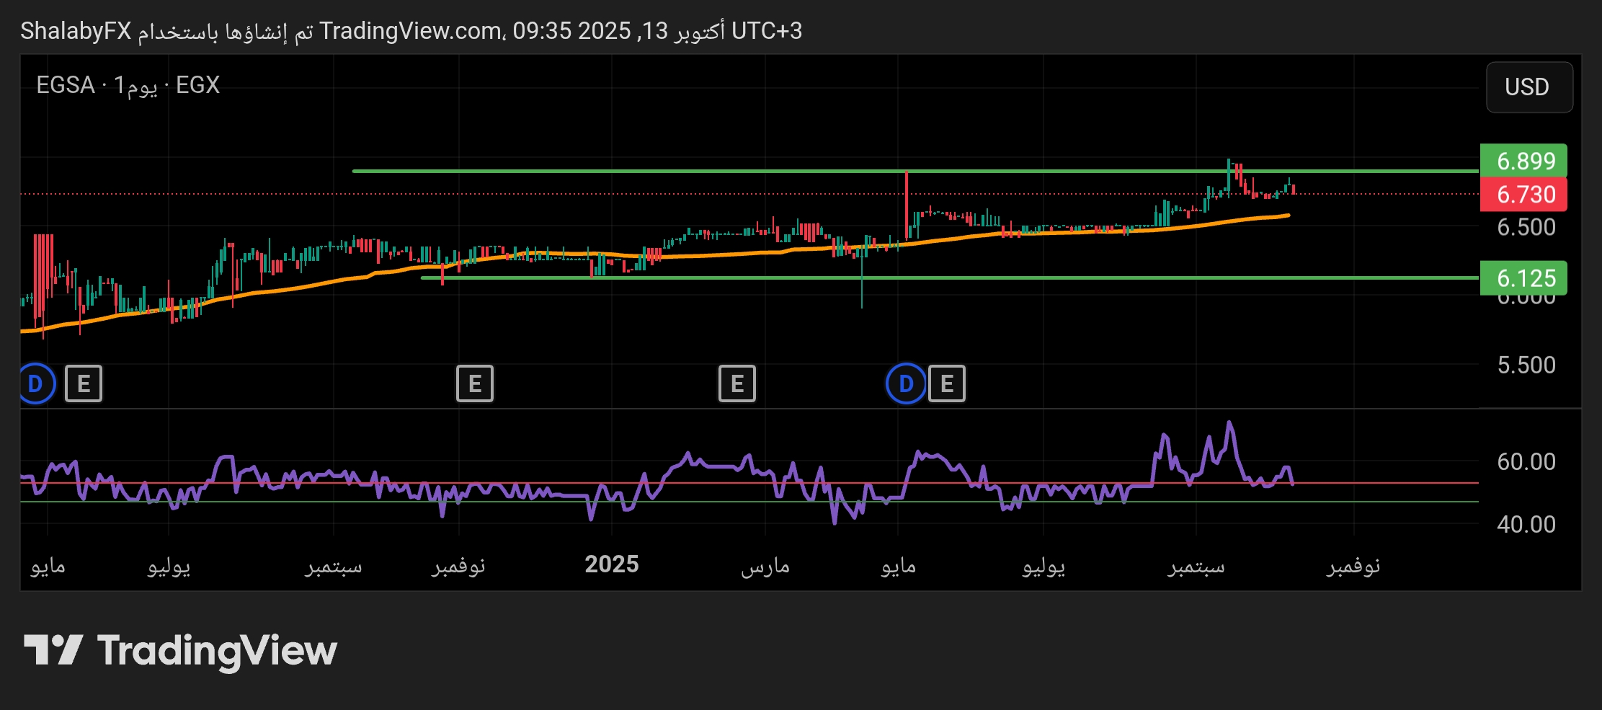This screenshot has height=710, width=1602.
Task: Click the earnings E marker below November 2024
Action: pyautogui.click(x=475, y=383)
